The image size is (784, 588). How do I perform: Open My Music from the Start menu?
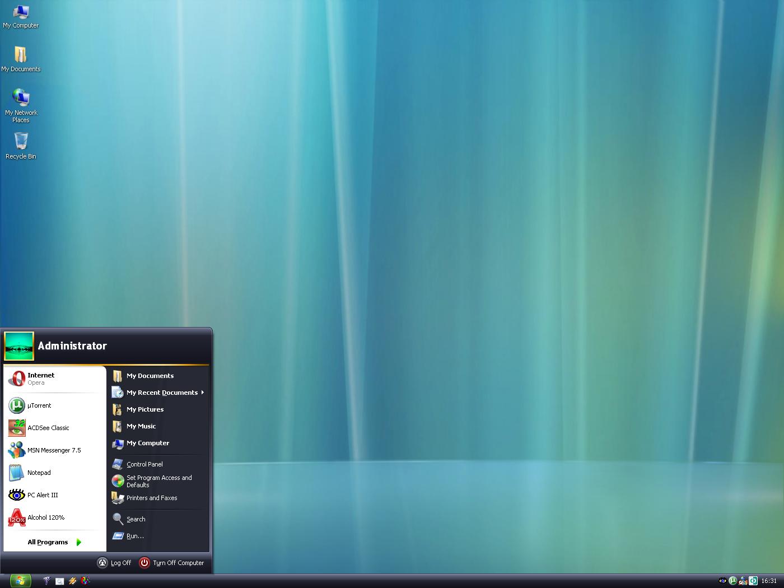point(158,426)
